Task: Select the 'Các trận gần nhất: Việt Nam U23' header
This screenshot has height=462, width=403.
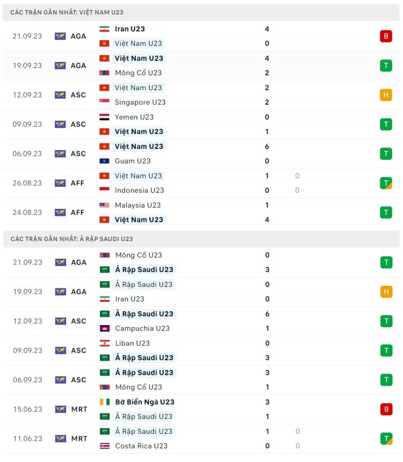Action: [67, 12]
